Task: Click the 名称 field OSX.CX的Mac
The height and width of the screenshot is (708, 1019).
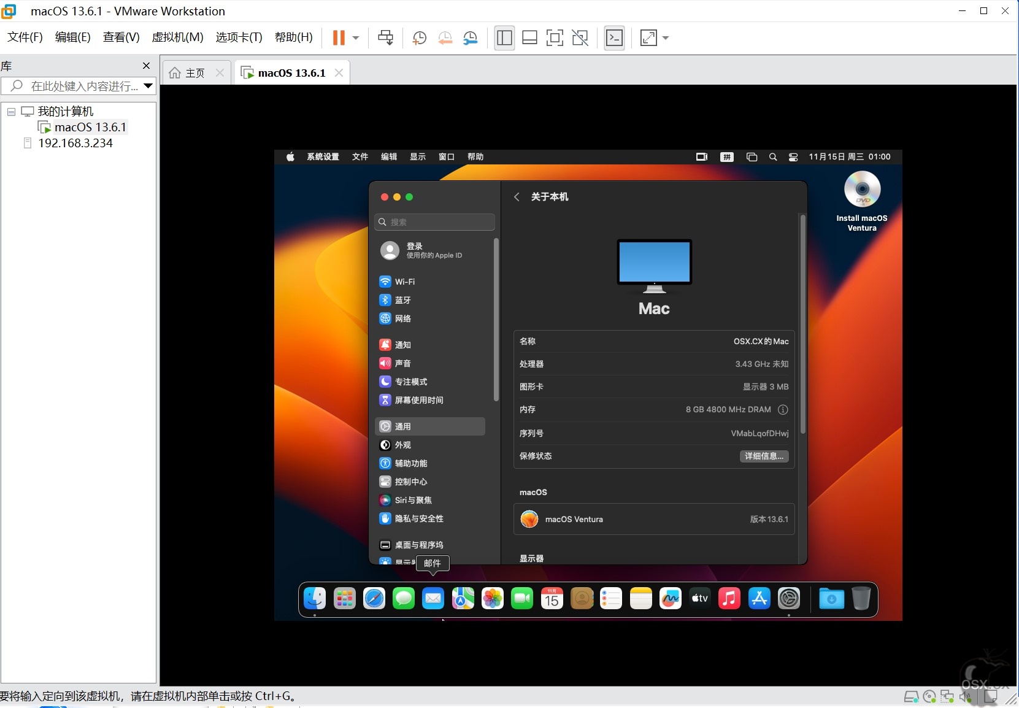Action: pos(761,341)
